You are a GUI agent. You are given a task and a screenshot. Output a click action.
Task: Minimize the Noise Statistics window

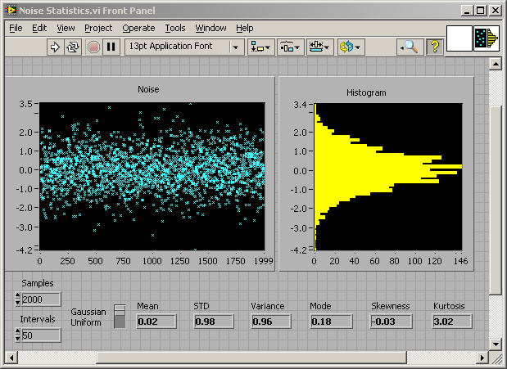tap(467, 11)
